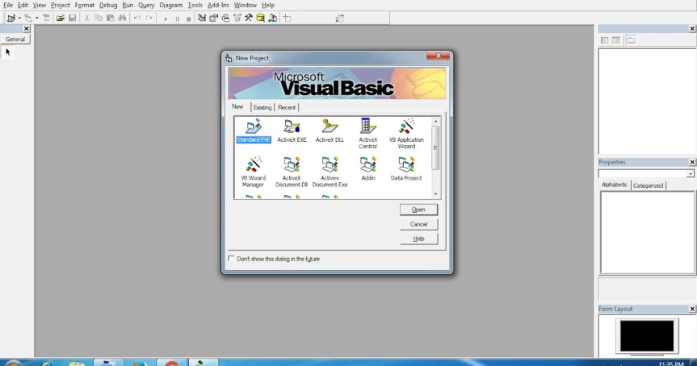Select the ActiveX Control project type
The width and height of the screenshot is (697, 366).
point(368,134)
